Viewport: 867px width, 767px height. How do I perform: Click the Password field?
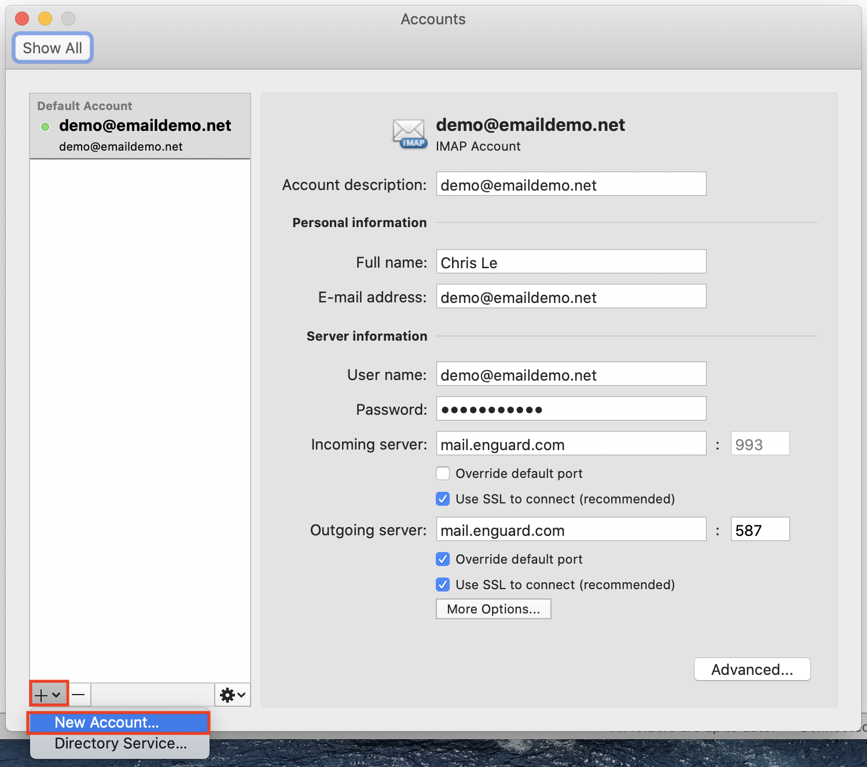[x=571, y=409]
